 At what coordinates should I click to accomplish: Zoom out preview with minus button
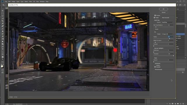point(10,97)
